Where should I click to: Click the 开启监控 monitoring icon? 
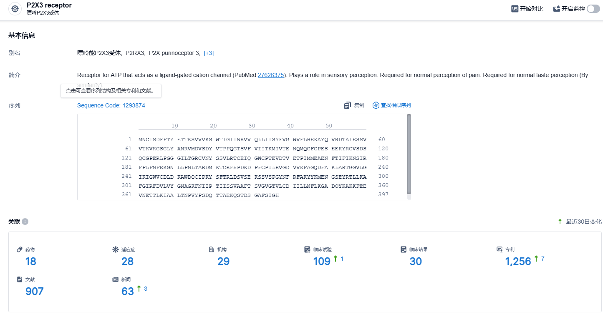click(x=557, y=9)
